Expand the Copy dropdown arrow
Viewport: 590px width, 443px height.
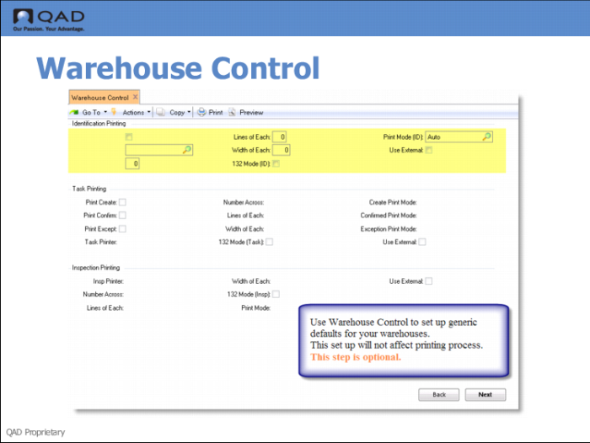189,112
